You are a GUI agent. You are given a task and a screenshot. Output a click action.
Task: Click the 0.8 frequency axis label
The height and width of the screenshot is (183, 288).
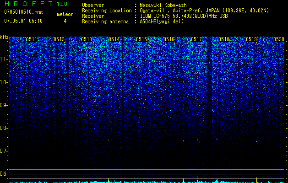tap(3, 128)
